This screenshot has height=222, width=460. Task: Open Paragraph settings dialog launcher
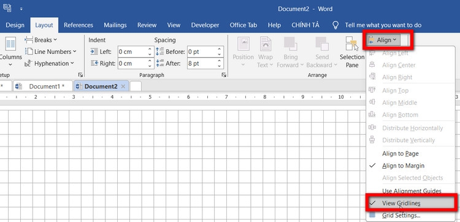tap(224, 75)
